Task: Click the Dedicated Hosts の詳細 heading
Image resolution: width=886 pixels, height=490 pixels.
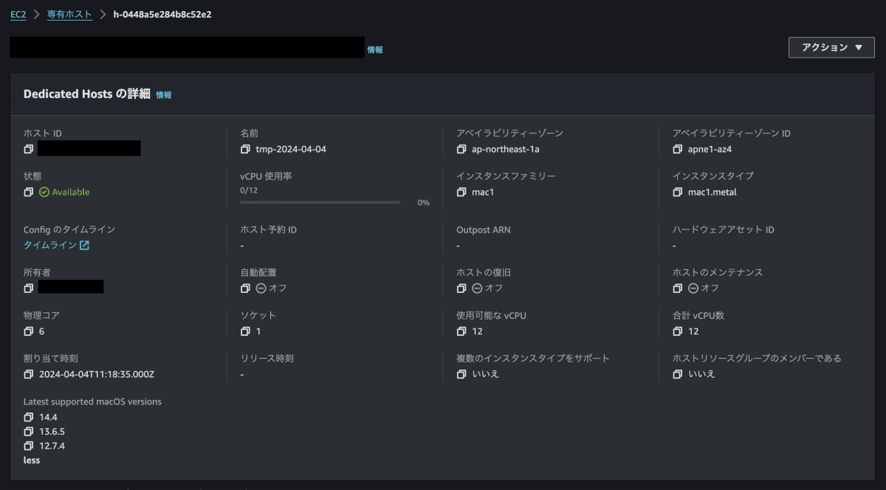Action: (87, 94)
